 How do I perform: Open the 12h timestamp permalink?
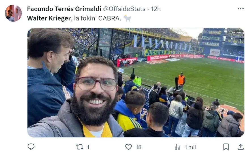[x=156, y=9]
